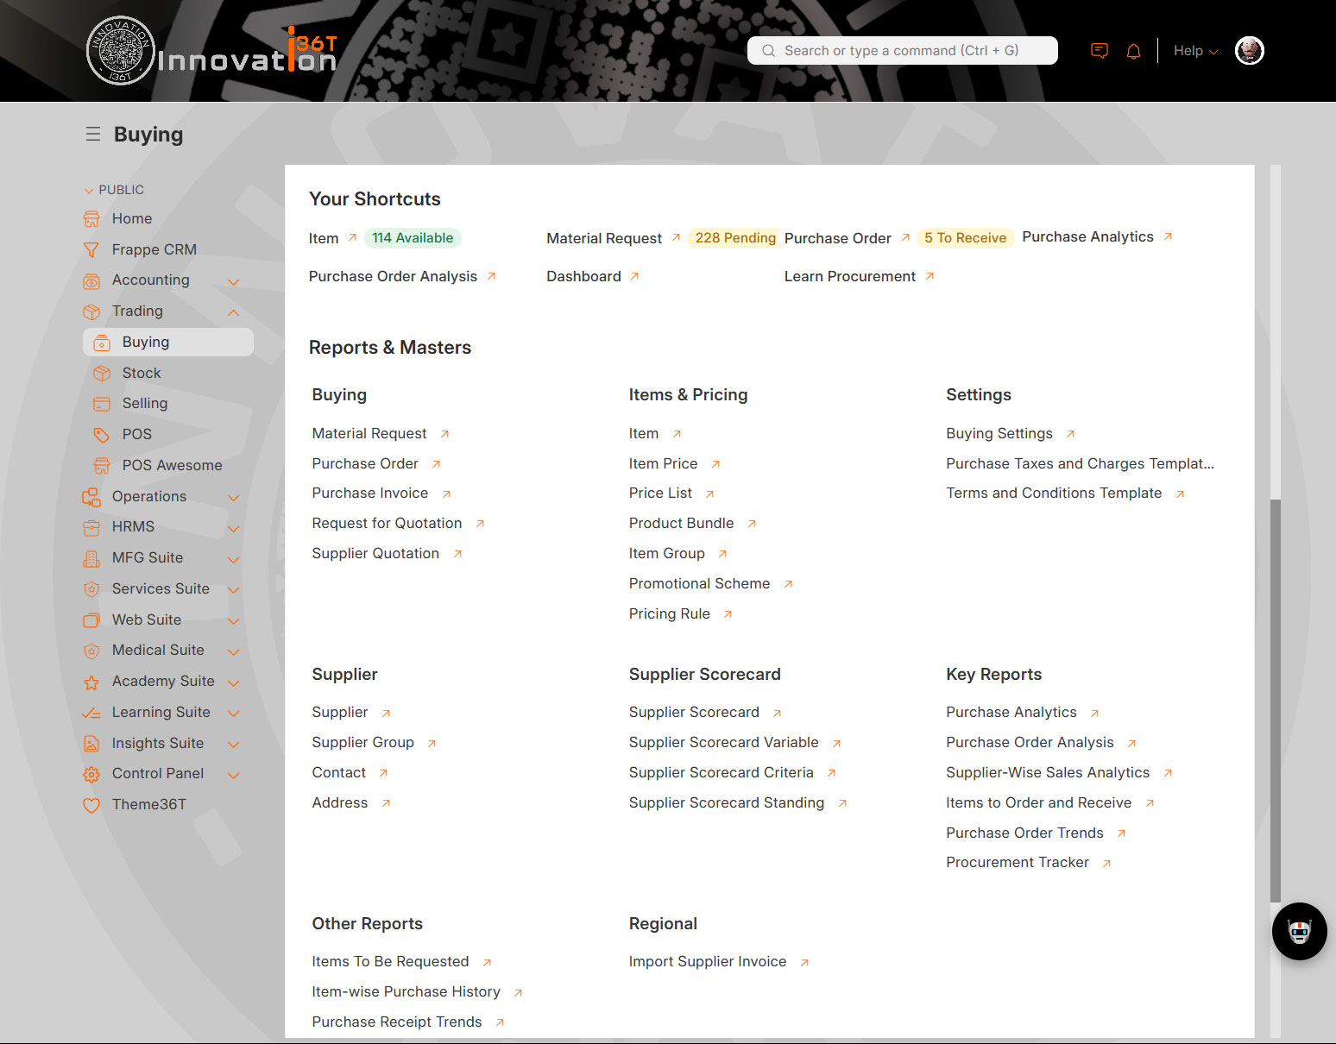The height and width of the screenshot is (1044, 1336).
Task: Expand the Accounting section in sidebar
Action: [233, 281]
